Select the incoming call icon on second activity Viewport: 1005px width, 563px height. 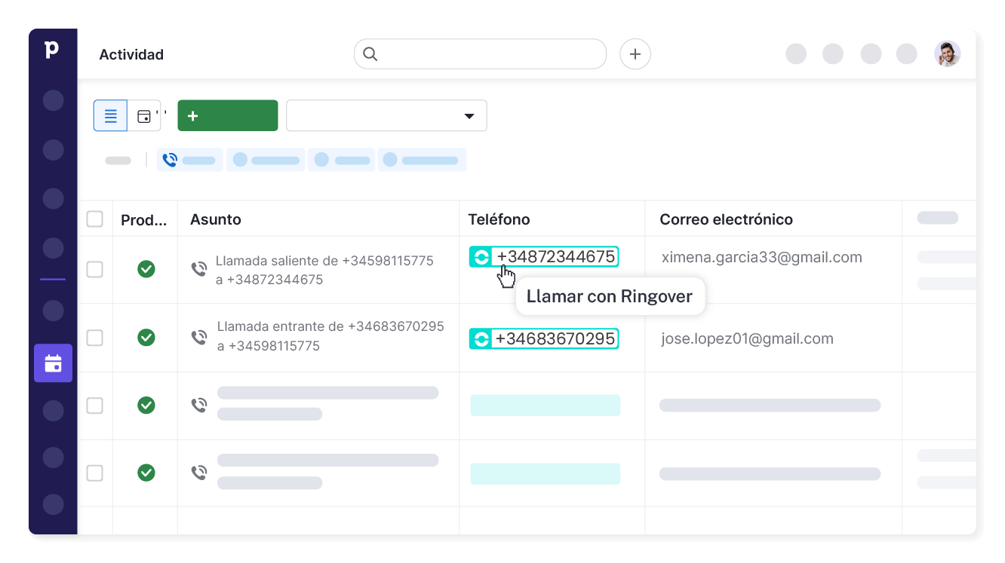click(198, 336)
